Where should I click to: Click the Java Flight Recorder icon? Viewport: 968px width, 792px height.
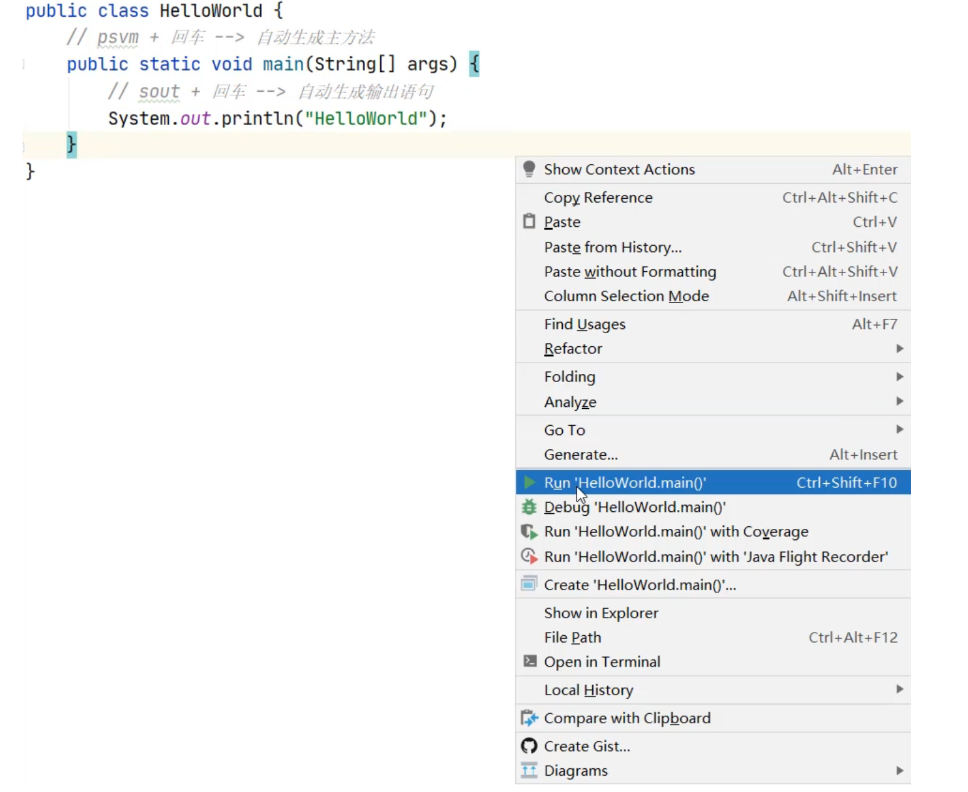[529, 556]
